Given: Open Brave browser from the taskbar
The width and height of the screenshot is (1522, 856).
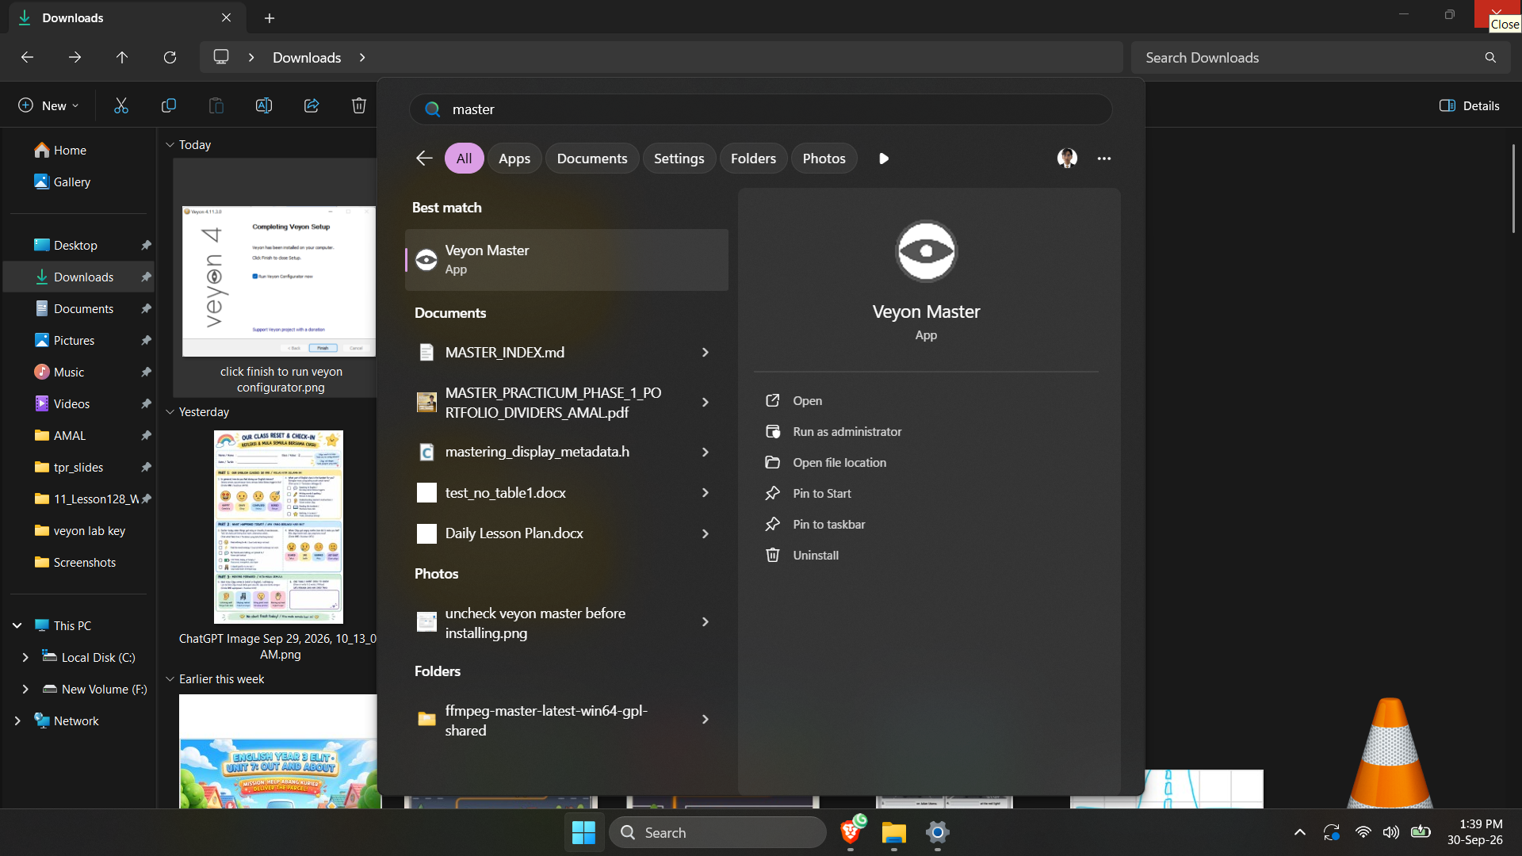Looking at the screenshot, I should (x=851, y=832).
